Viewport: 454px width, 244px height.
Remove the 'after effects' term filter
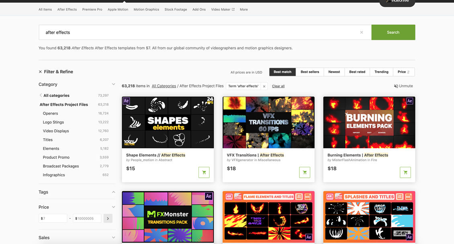pos(264,86)
